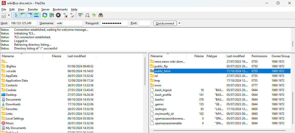Select the Documents icon in local list
The width and height of the screenshot is (295, 133).
[3, 99]
